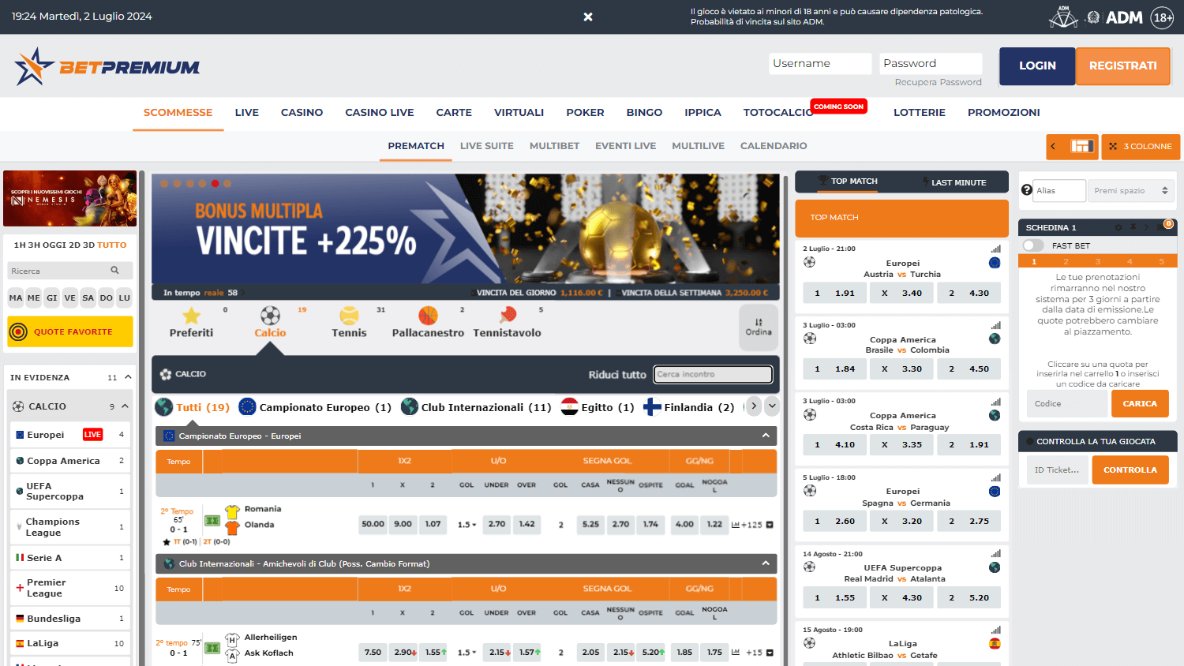Click the Ordina sort icon
The height and width of the screenshot is (666, 1184).
point(759,322)
